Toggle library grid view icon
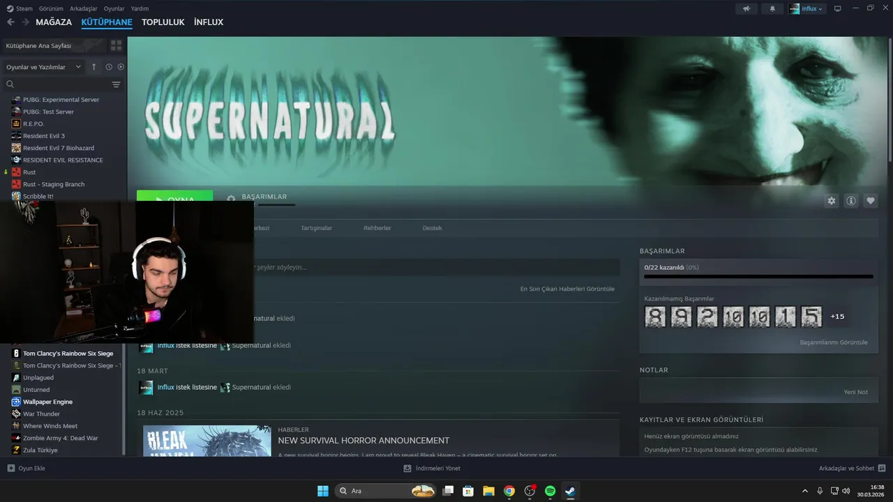Viewport: 893px width, 502px height. (116, 45)
